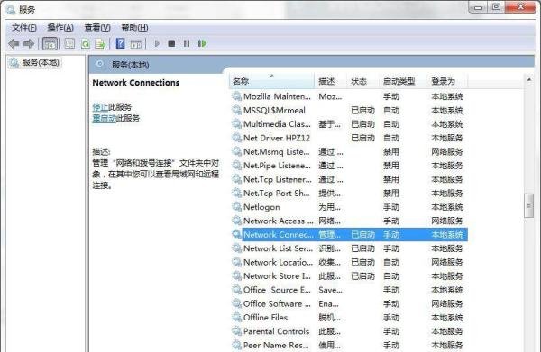Select the Network List Ser... service row

[348, 248]
